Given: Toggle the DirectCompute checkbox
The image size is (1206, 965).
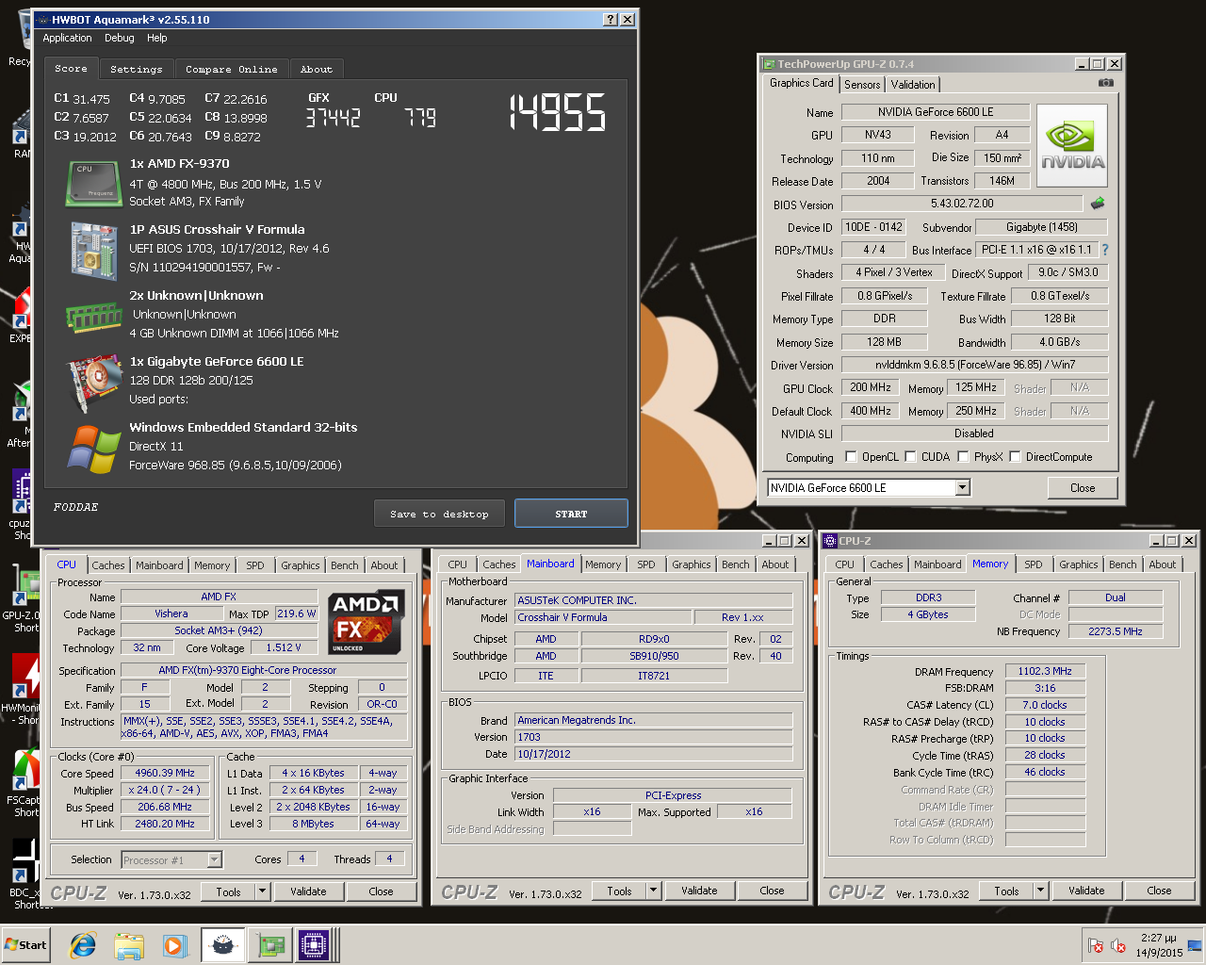Looking at the screenshot, I should (1015, 456).
